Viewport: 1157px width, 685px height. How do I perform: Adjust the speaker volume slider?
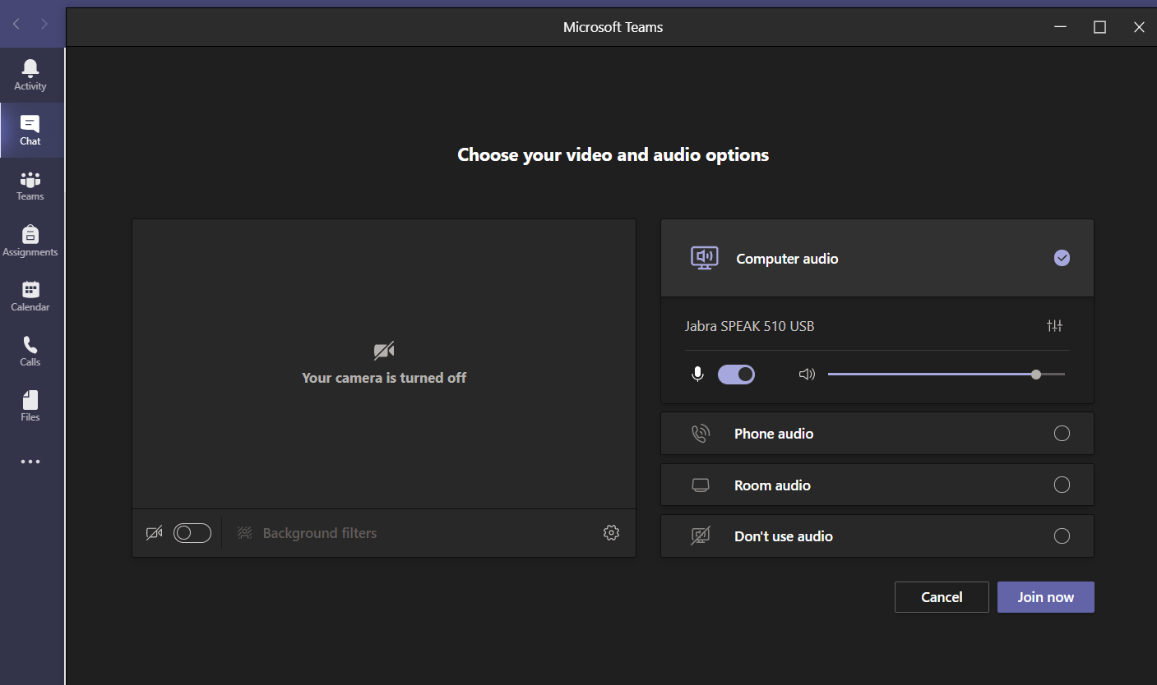[x=1035, y=375]
